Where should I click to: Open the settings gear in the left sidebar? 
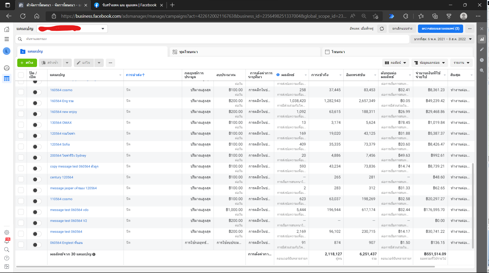[x=7, y=232]
